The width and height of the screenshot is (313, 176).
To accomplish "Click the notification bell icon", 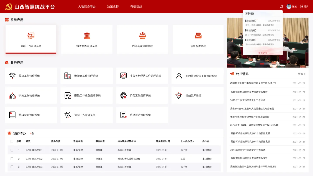I will tap(282, 6).
